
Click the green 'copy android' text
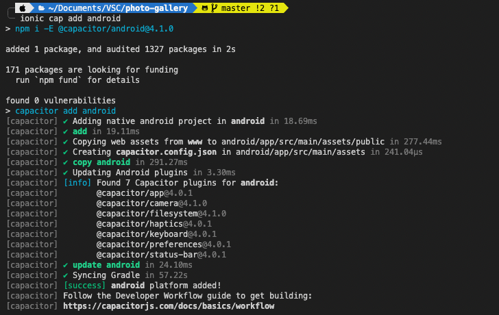[101, 162]
